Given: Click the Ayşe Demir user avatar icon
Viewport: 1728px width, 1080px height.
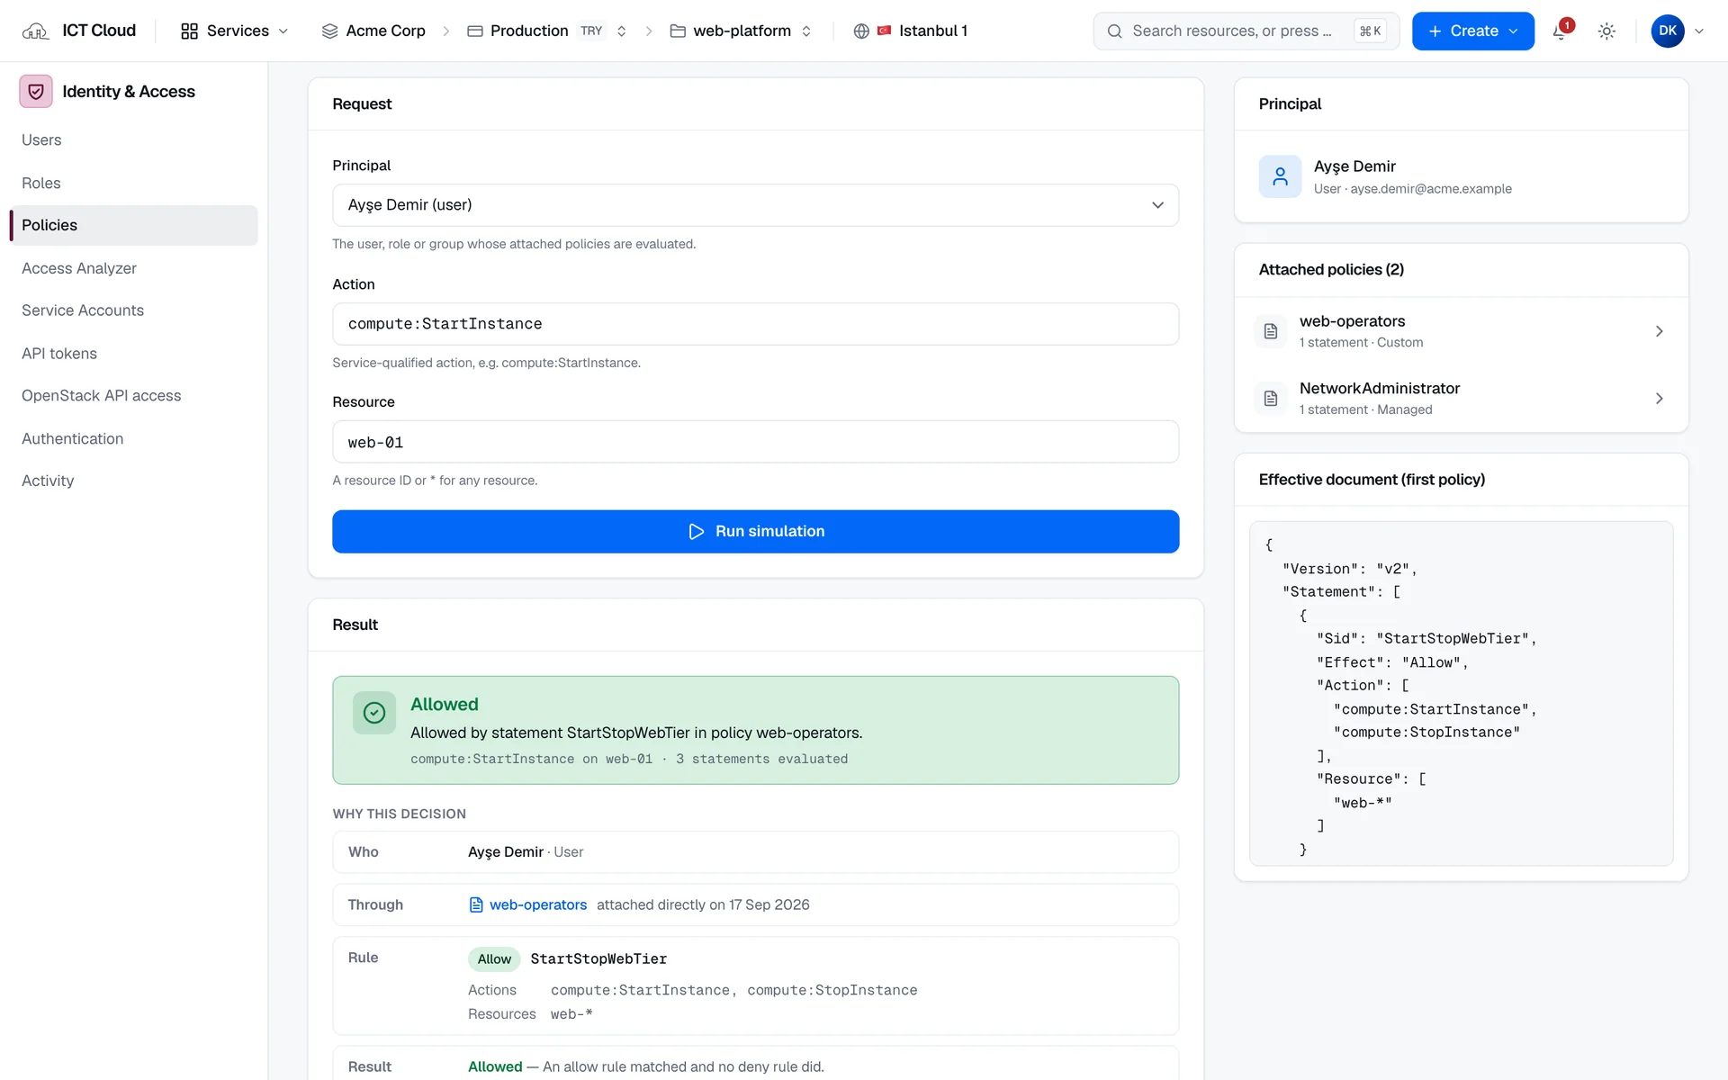Looking at the screenshot, I should coord(1280,176).
